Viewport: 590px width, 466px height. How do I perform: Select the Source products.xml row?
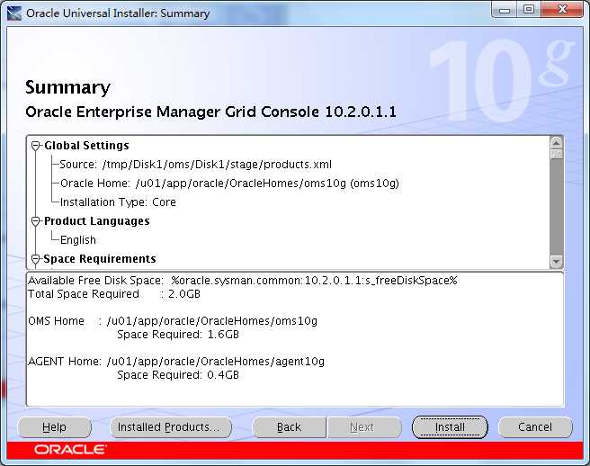click(x=196, y=165)
